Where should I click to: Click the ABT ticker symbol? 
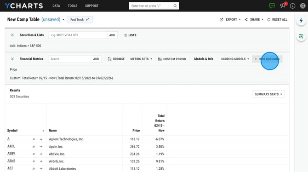tap(10, 168)
